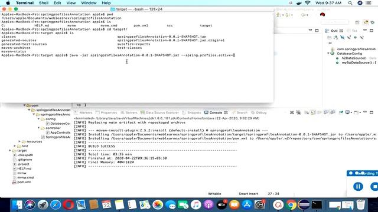The image size is (378, 212).
Task: Open the Help menu
Action: tap(106, 3)
